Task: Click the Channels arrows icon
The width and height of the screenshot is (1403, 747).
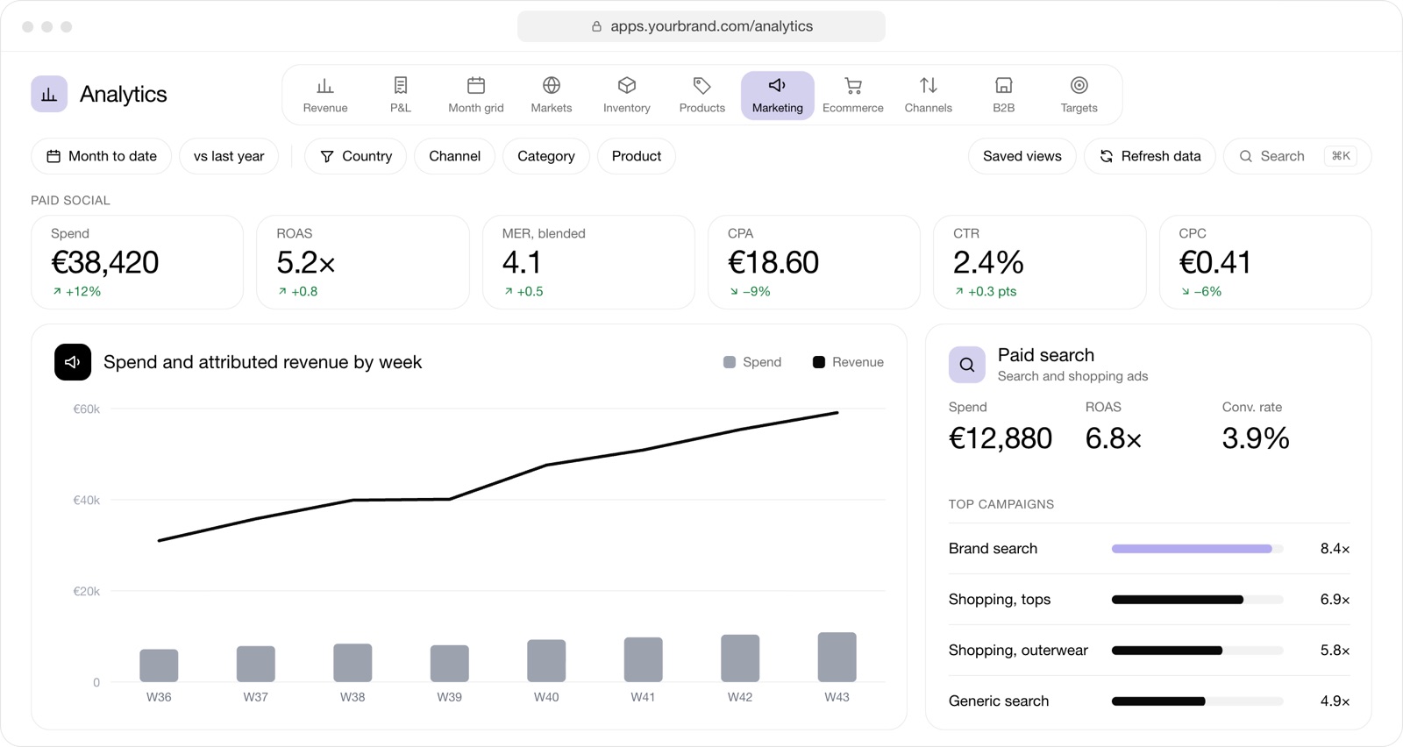Action: tap(929, 85)
